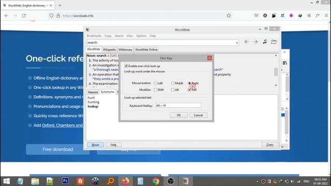Go back in Firefox browser
The image size is (331, 186).
(6, 16)
